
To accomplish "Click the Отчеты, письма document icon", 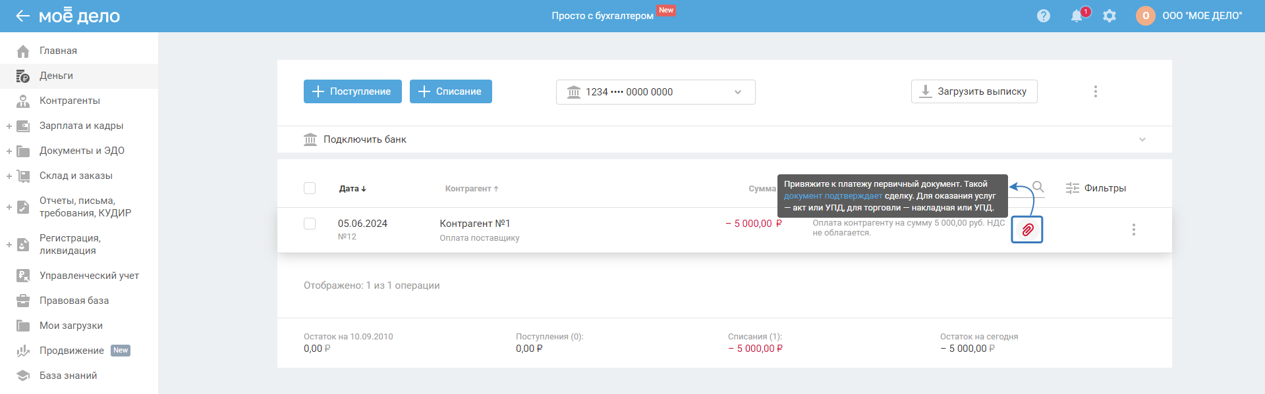I will (23, 207).
